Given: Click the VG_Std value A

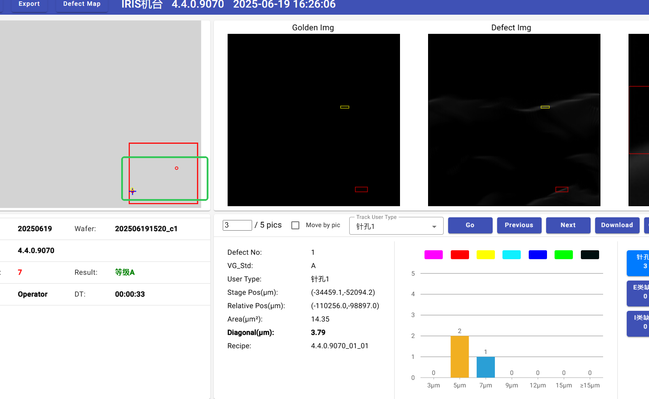Looking at the screenshot, I should 314,266.
